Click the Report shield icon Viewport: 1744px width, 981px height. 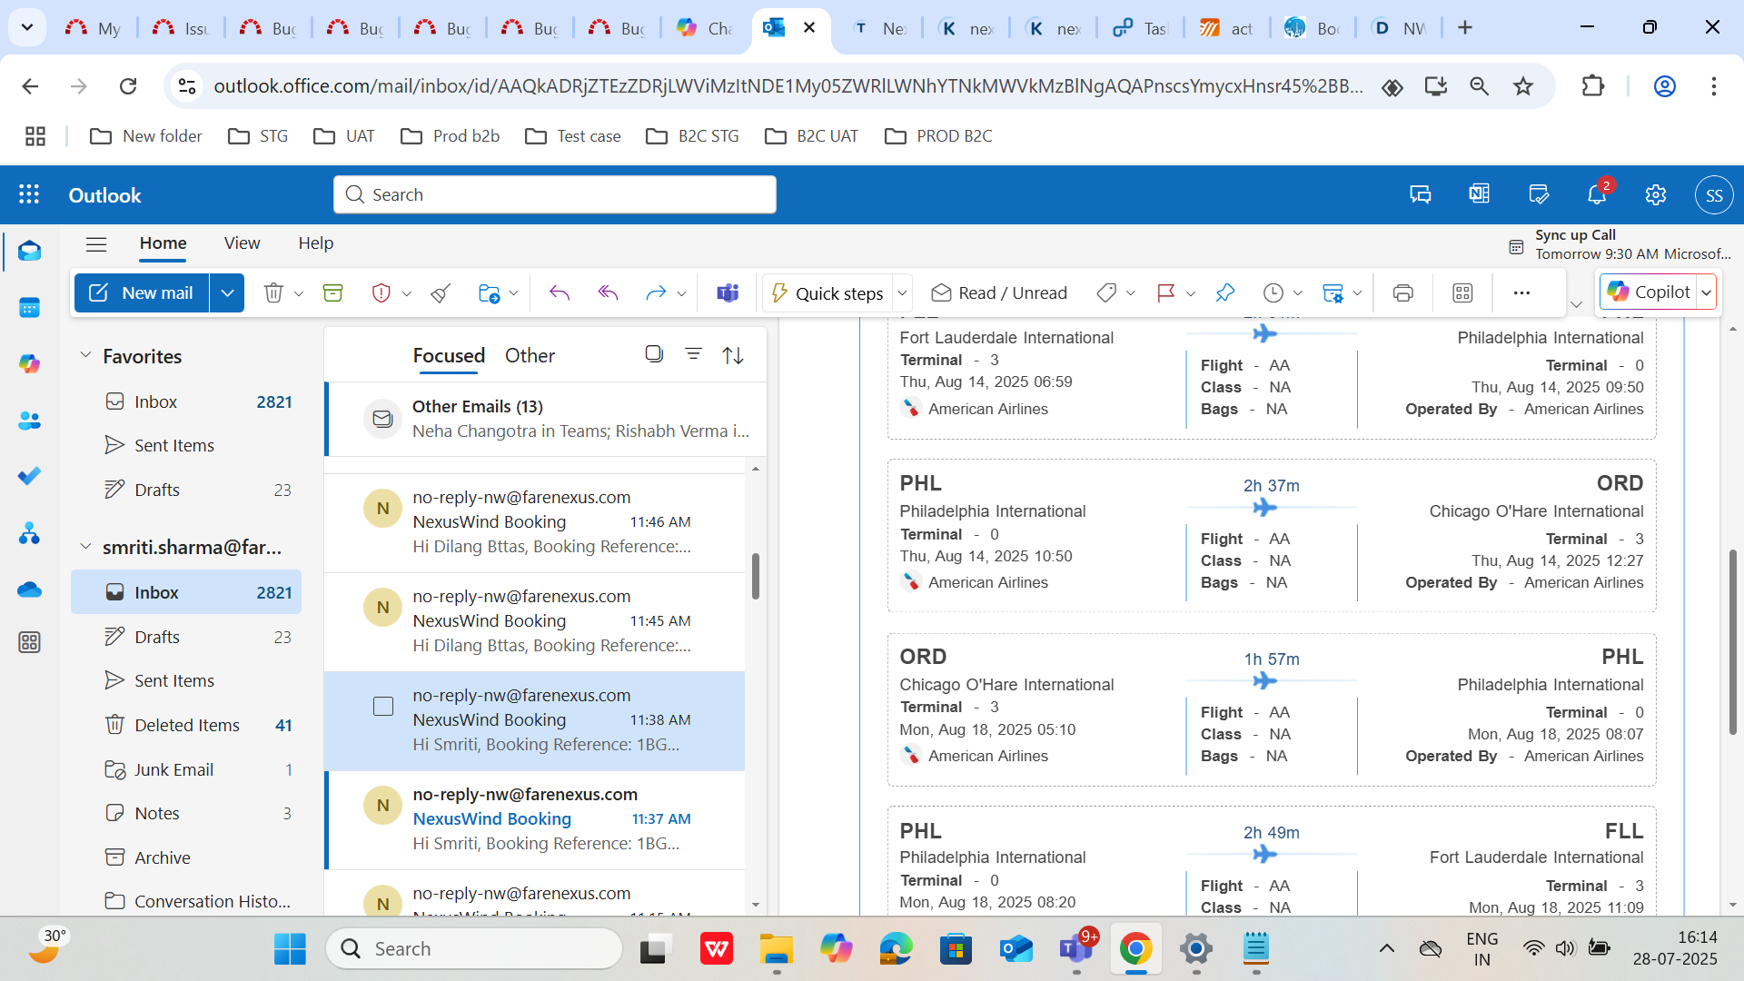pyautogui.click(x=381, y=292)
